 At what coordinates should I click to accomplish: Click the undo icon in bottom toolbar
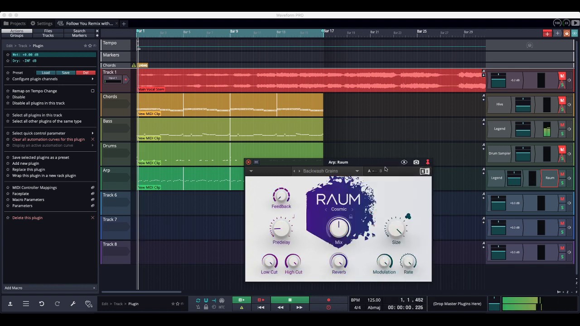41,304
